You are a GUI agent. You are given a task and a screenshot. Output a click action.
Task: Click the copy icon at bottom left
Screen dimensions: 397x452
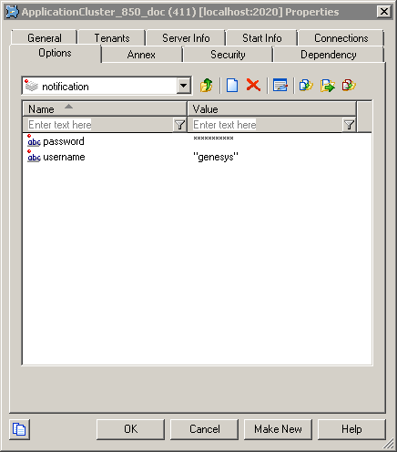pyautogui.click(x=19, y=429)
